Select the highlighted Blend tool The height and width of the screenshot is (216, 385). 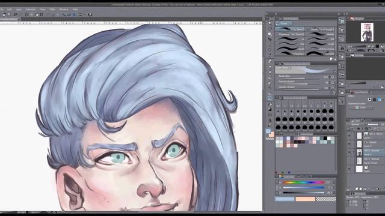[270, 98]
